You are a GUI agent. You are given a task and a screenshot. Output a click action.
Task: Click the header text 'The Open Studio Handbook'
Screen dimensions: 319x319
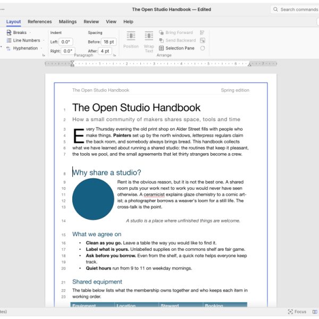coord(100,90)
